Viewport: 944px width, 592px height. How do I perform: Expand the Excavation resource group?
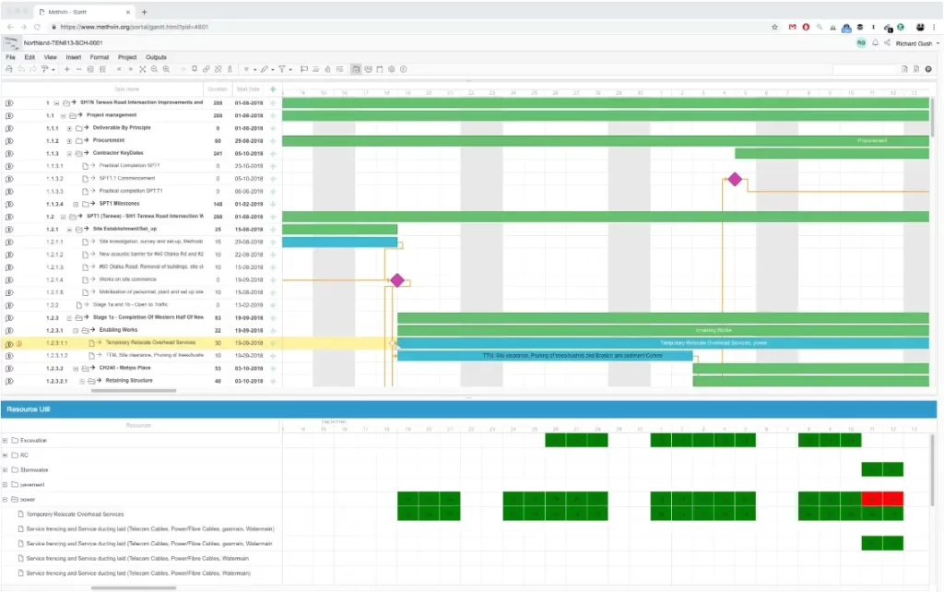[7, 440]
